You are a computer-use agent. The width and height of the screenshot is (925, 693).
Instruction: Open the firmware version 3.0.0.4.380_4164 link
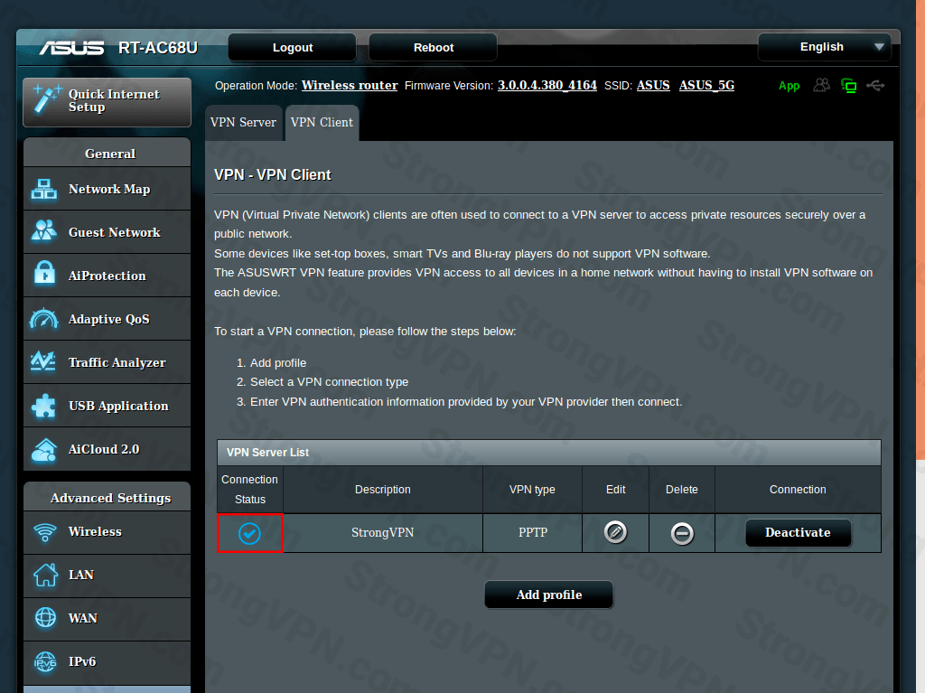coord(547,85)
